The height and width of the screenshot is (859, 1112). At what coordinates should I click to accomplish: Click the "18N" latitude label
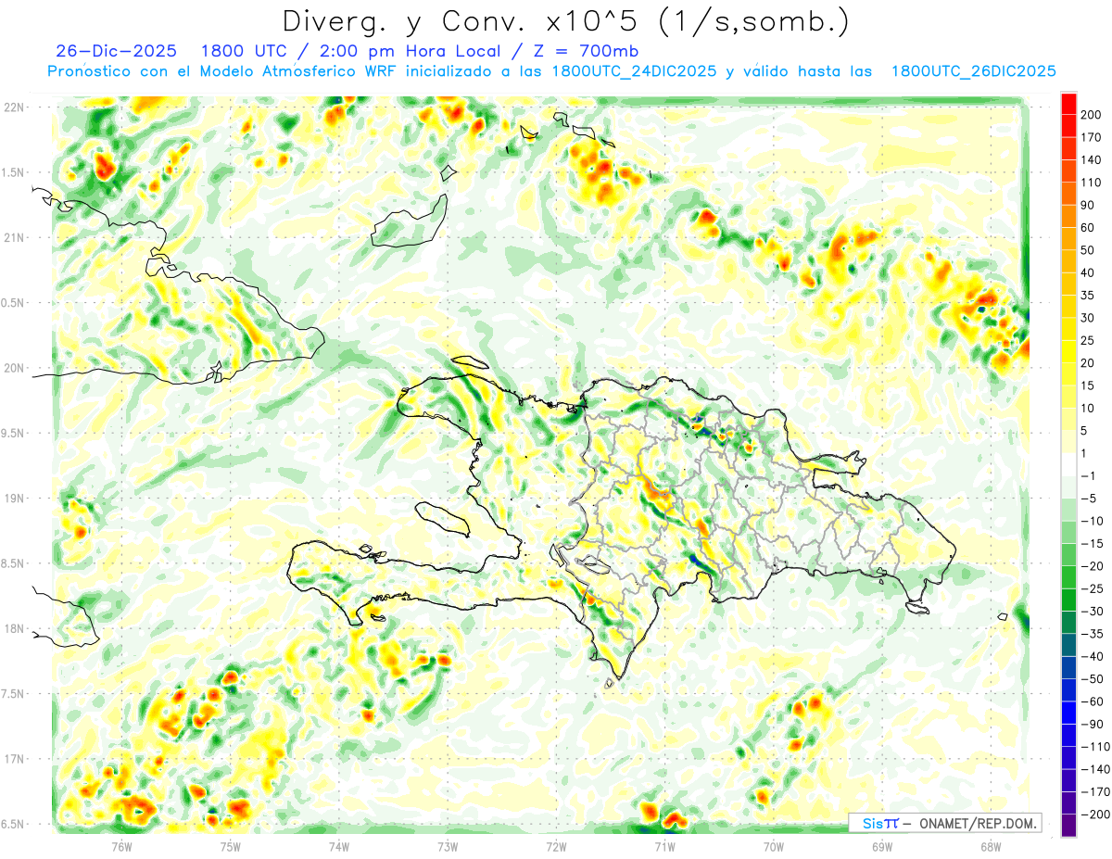coord(14,629)
